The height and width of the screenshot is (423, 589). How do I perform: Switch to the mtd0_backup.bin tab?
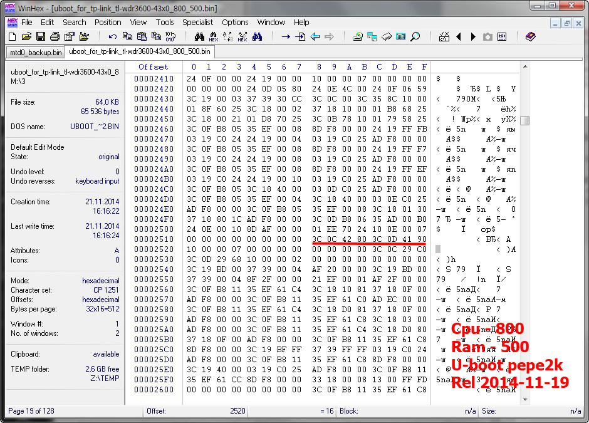pos(36,52)
